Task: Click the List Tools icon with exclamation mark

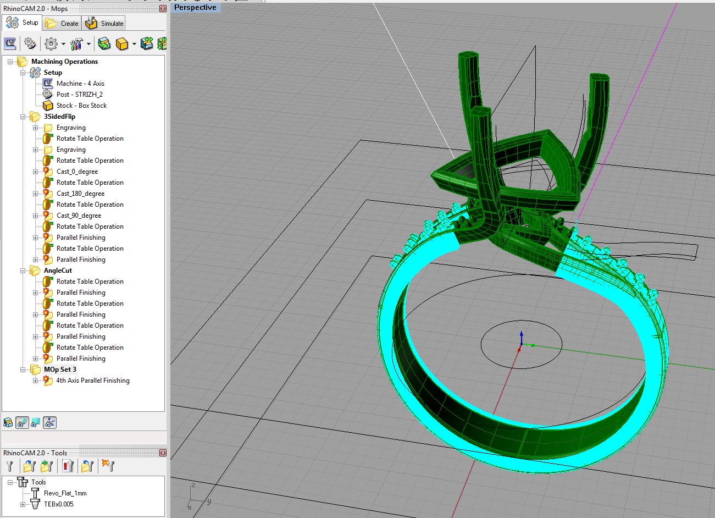Action: coord(68,466)
